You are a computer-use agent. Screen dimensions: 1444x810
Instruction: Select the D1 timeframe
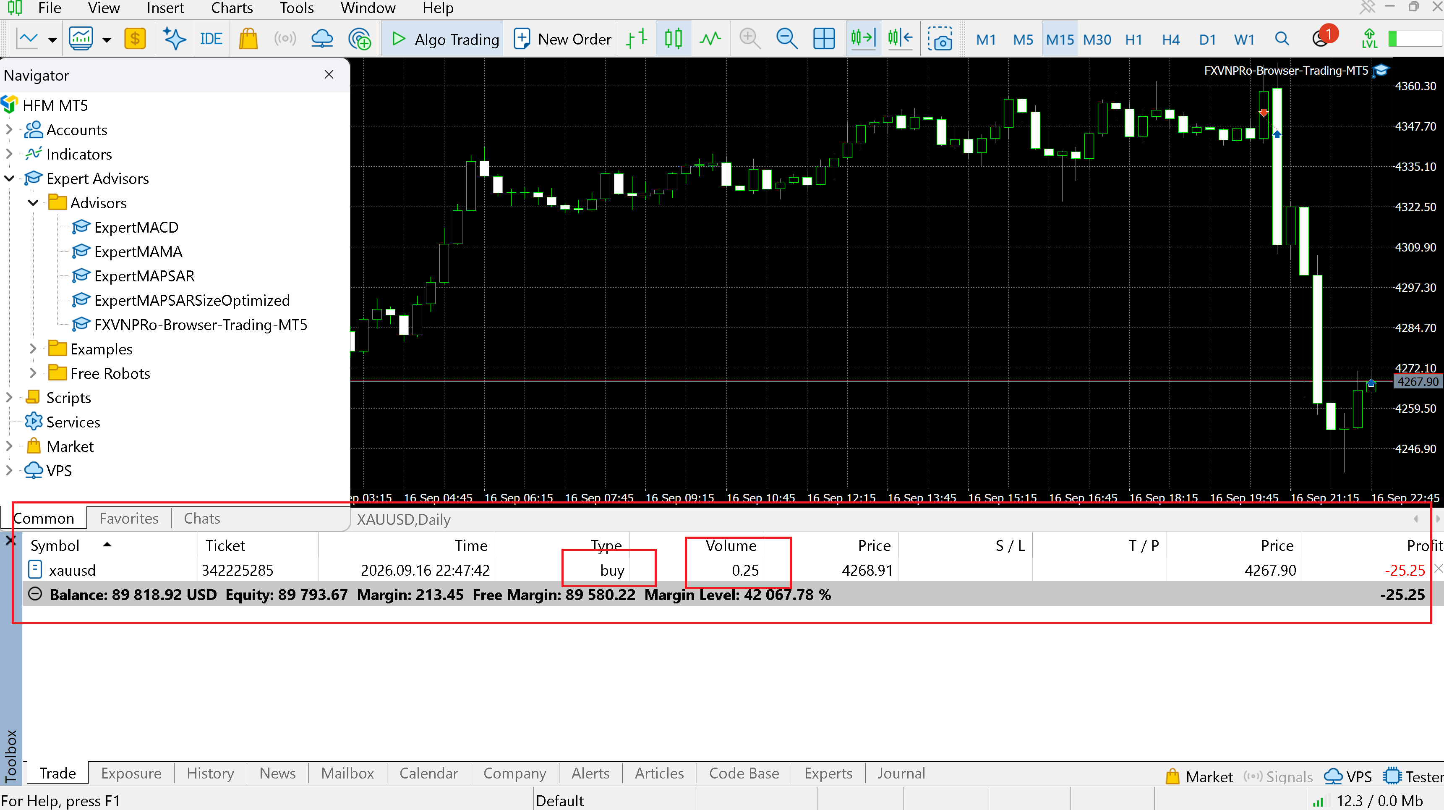click(1207, 40)
